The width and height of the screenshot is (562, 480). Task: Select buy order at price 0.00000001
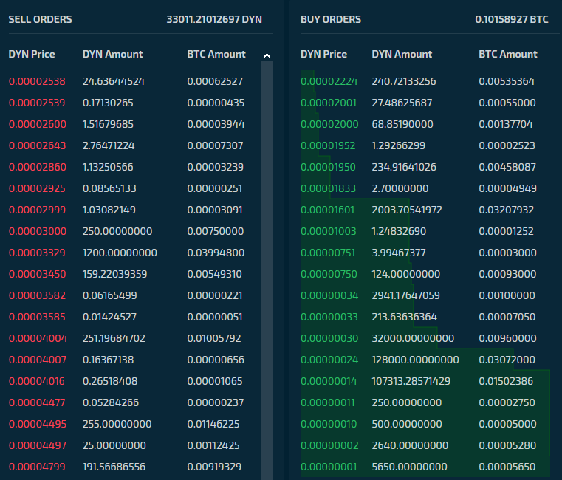(x=425, y=467)
